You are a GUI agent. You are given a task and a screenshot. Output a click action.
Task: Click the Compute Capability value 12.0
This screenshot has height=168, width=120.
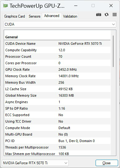pos(62,50)
